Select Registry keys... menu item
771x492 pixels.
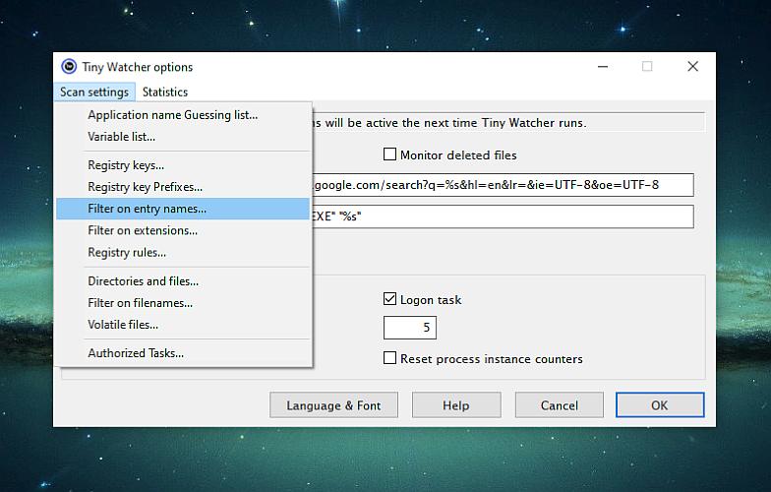183,165
